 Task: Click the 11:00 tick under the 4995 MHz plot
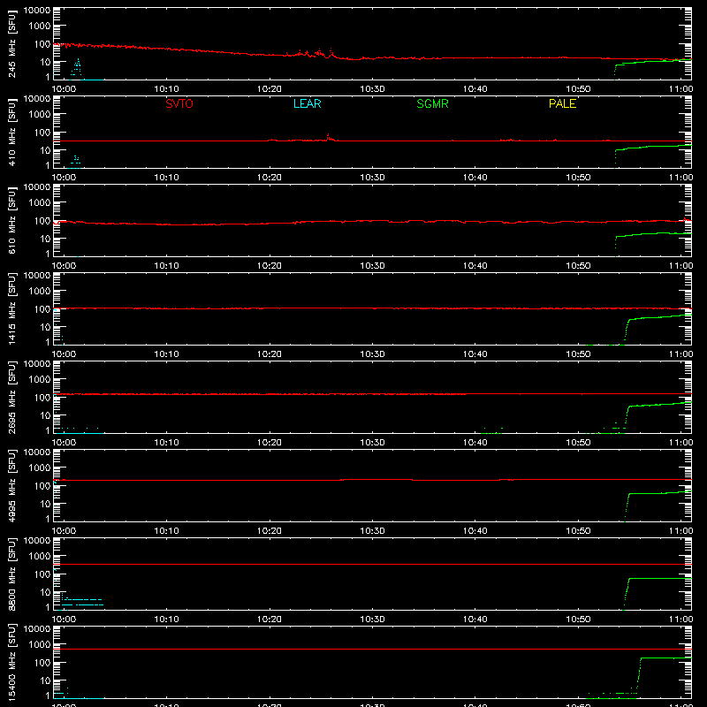pos(680,531)
